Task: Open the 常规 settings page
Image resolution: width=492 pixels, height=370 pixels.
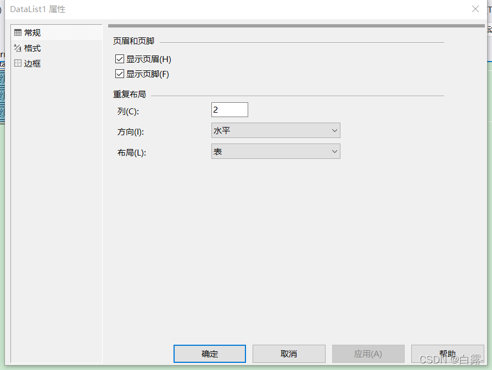Action: point(57,32)
